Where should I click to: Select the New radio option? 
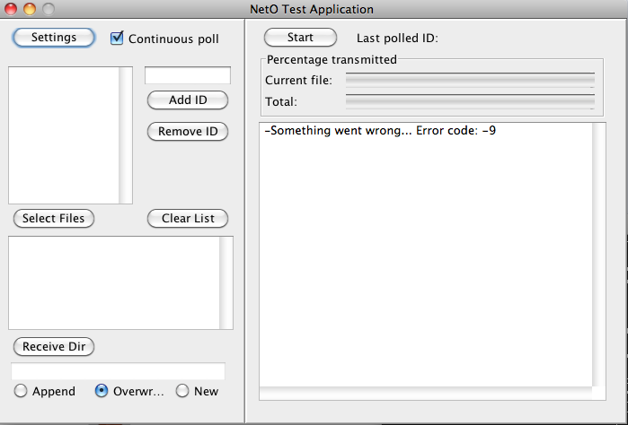click(x=182, y=391)
